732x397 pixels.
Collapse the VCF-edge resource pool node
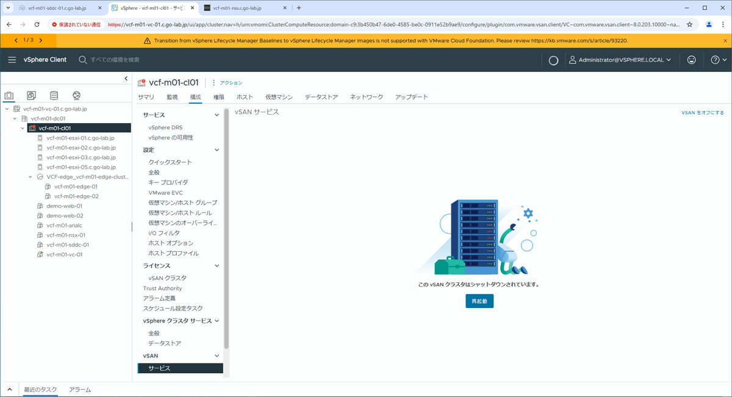click(31, 177)
